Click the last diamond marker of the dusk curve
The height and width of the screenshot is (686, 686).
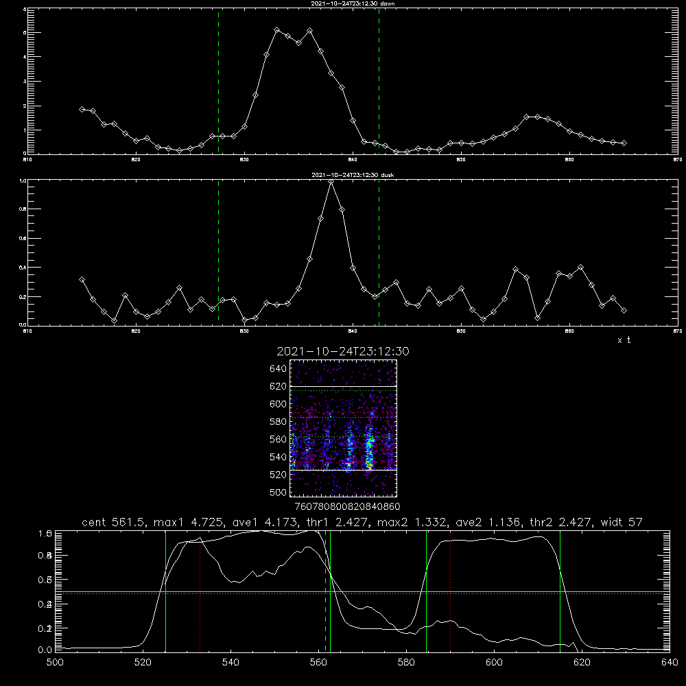[624, 310]
